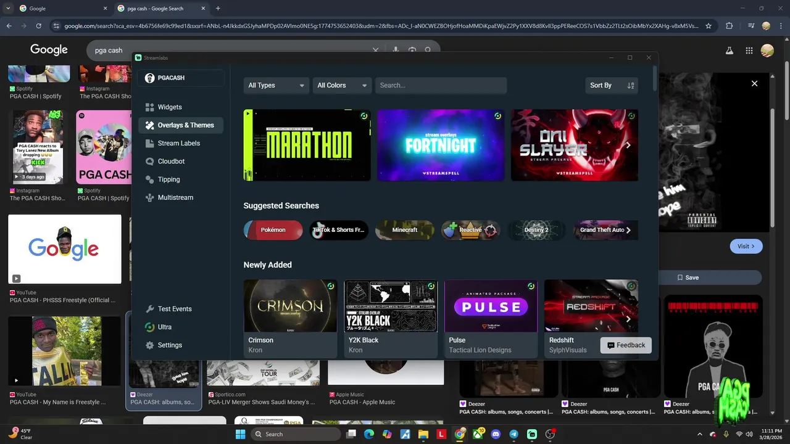Select TikTok & Shorts suggested search
The image size is (790, 444).
pos(339,230)
